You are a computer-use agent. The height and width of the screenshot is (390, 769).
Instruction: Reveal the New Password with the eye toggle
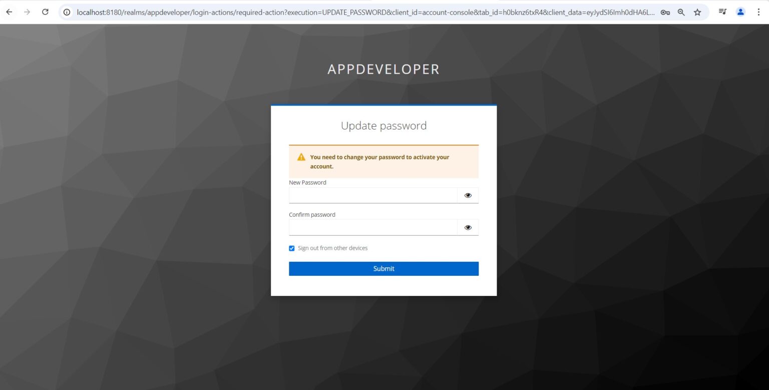[x=468, y=195]
